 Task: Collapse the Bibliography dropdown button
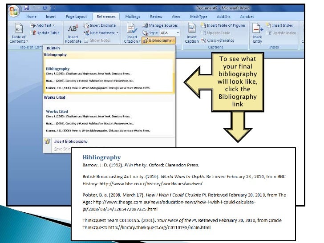[159, 40]
